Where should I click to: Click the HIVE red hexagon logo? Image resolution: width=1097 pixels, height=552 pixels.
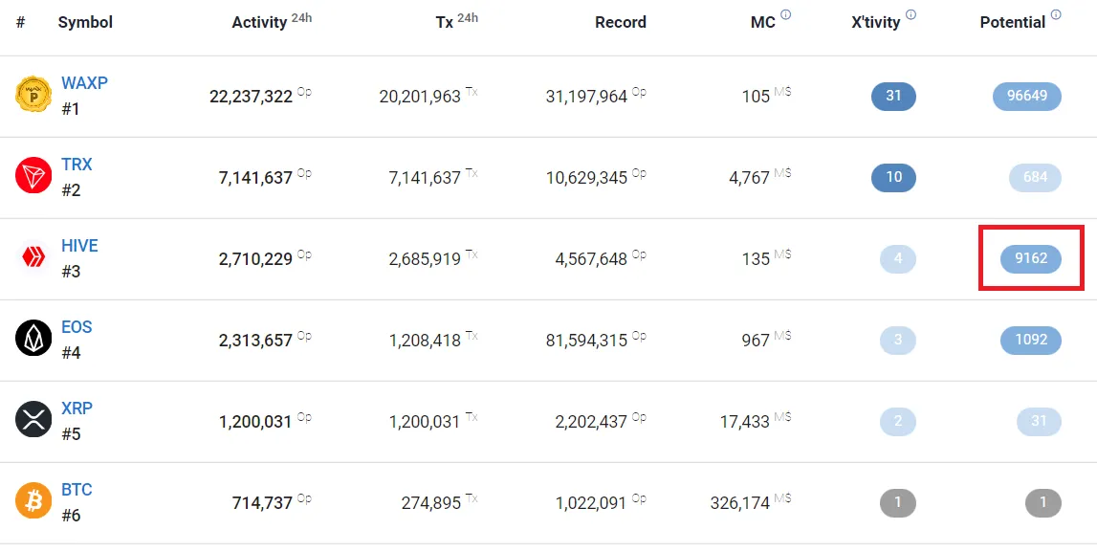click(33, 257)
